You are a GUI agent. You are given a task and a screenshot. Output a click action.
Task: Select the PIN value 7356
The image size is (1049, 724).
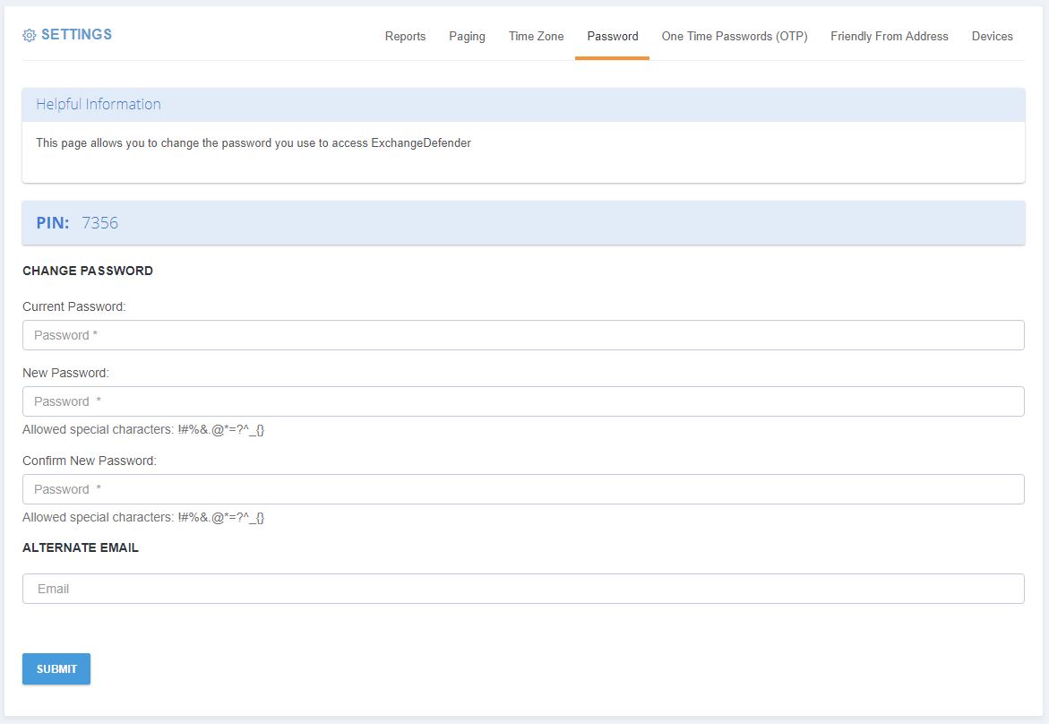coord(99,223)
